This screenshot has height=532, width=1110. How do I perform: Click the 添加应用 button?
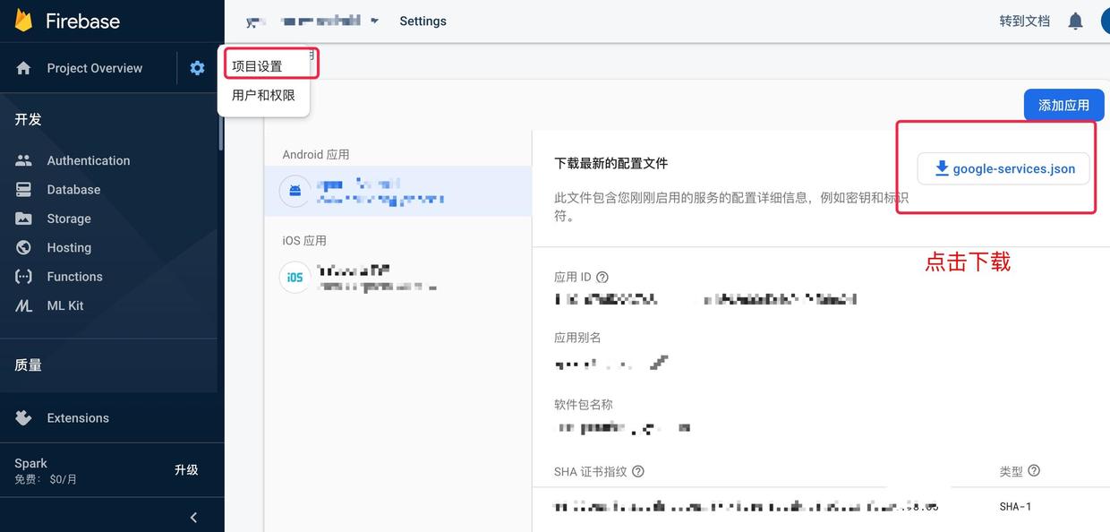point(1063,105)
